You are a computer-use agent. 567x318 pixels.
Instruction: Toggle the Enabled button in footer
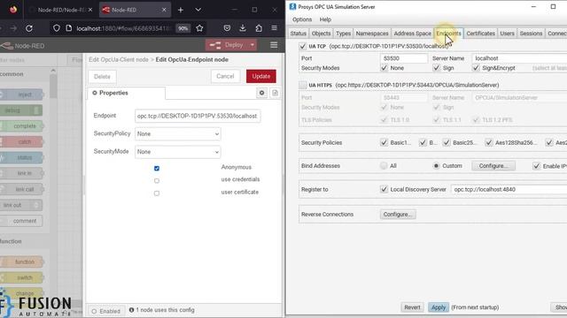coord(106,311)
